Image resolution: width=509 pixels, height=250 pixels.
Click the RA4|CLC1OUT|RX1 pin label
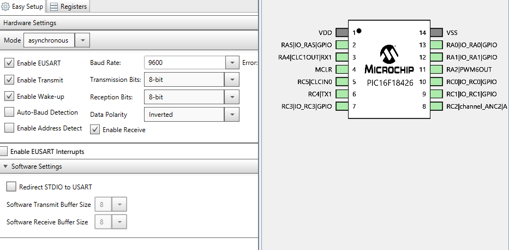(x=305, y=57)
